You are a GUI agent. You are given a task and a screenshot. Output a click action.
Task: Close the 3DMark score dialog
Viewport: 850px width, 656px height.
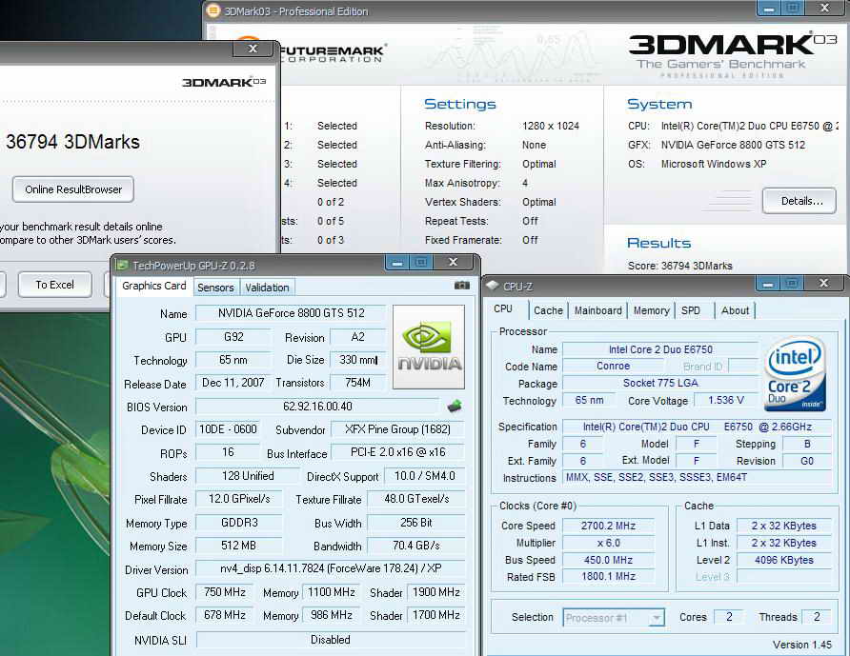tap(253, 49)
